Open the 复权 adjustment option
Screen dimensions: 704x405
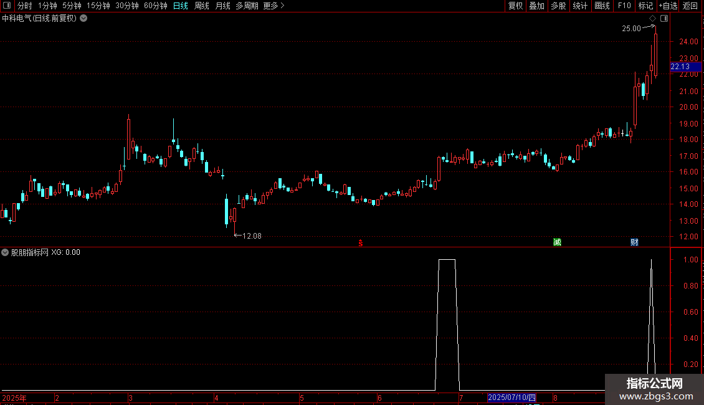[x=515, y=6]
